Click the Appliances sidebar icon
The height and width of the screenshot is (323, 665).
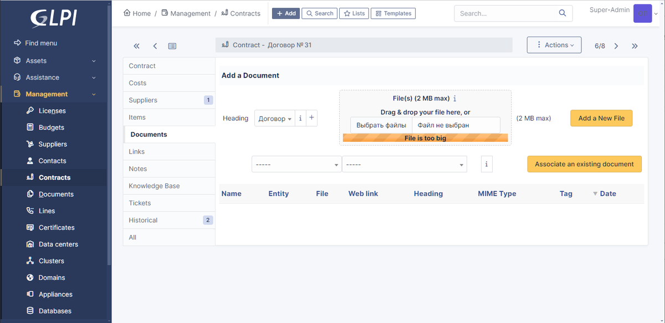(30, 294)
